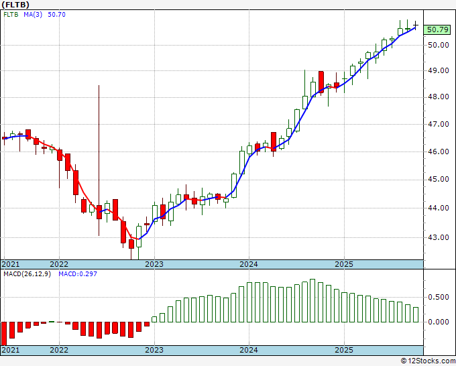Image resolution: width=456 pixels, height=366 pixels.
Task: Click the 44.00 price axis label
Action: [x=438, y=208]
